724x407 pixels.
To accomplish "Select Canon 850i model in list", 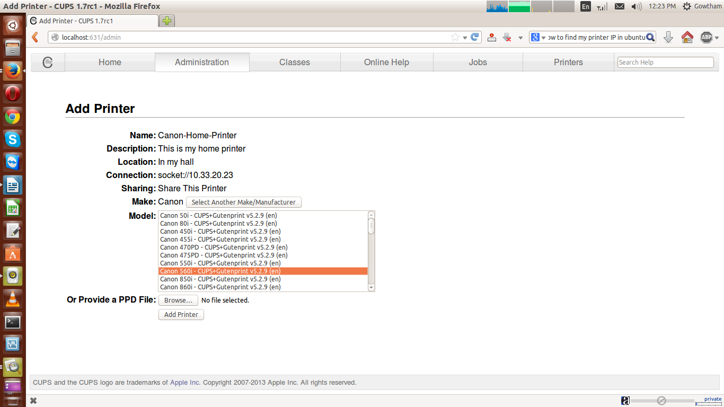I will 263,279.
